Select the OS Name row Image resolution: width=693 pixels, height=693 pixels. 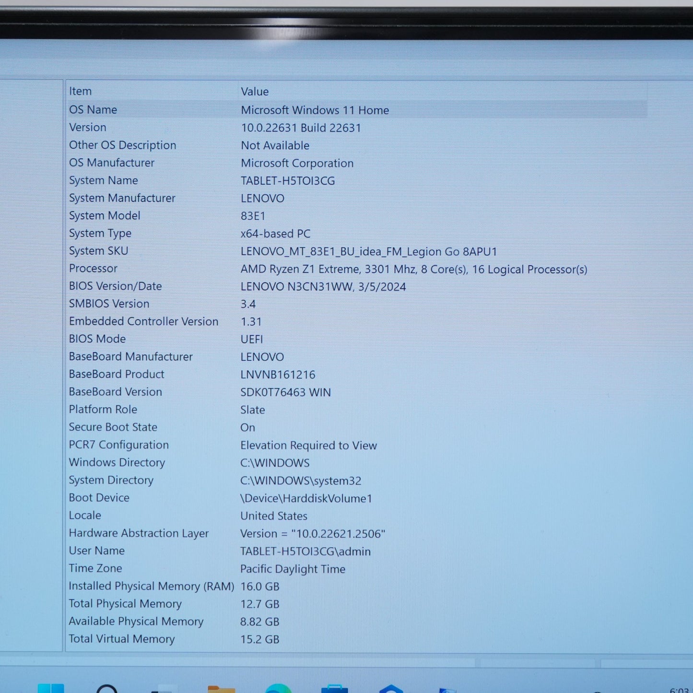(357, 110)
